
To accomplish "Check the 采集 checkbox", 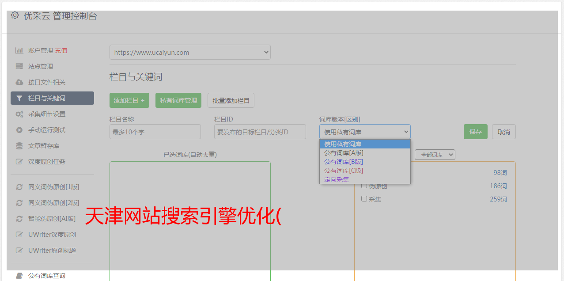I will point(364,199).
